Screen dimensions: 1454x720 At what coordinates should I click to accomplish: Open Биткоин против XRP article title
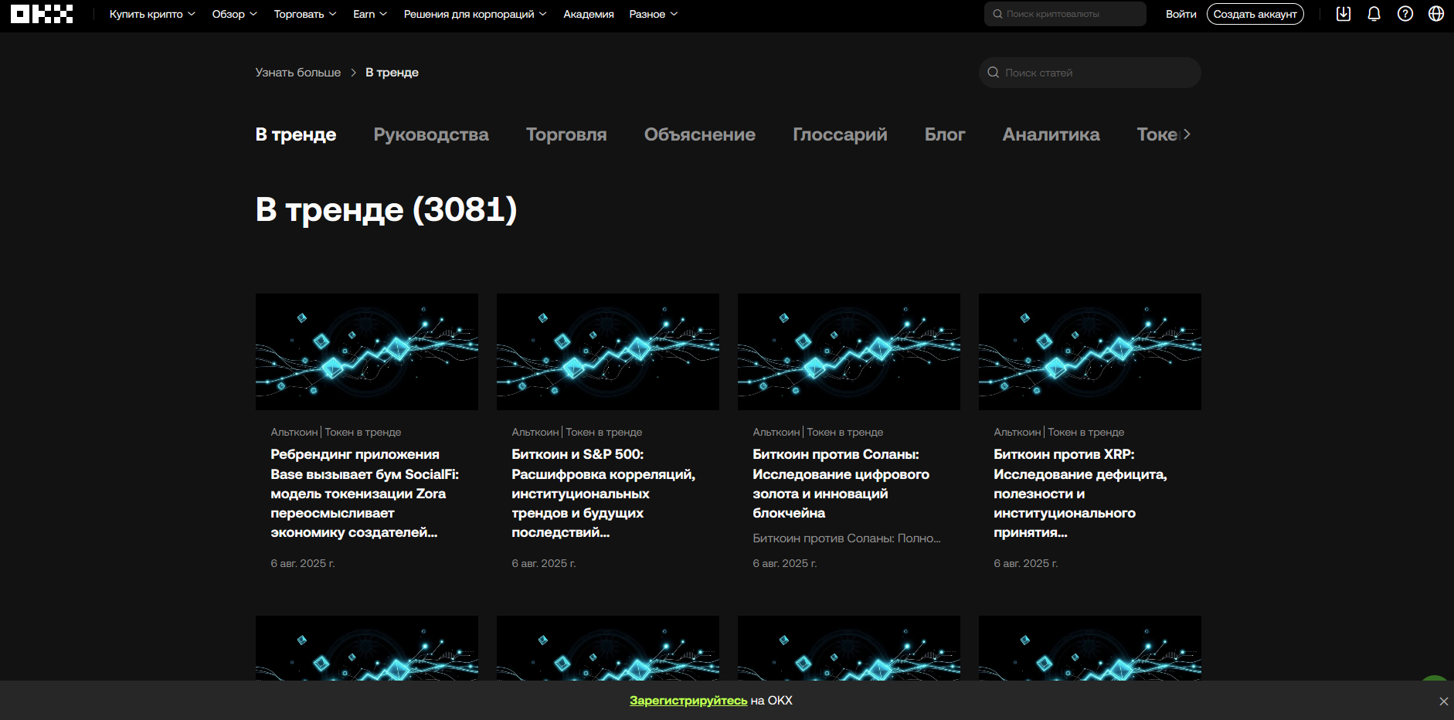click(x=1080, y=494)
